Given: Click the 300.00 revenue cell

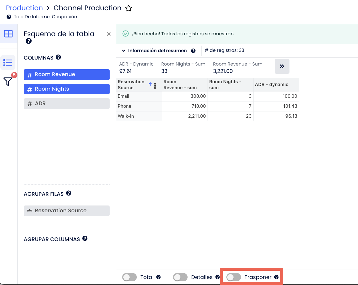Looking at the screenshot, I should tap(185, 96).
